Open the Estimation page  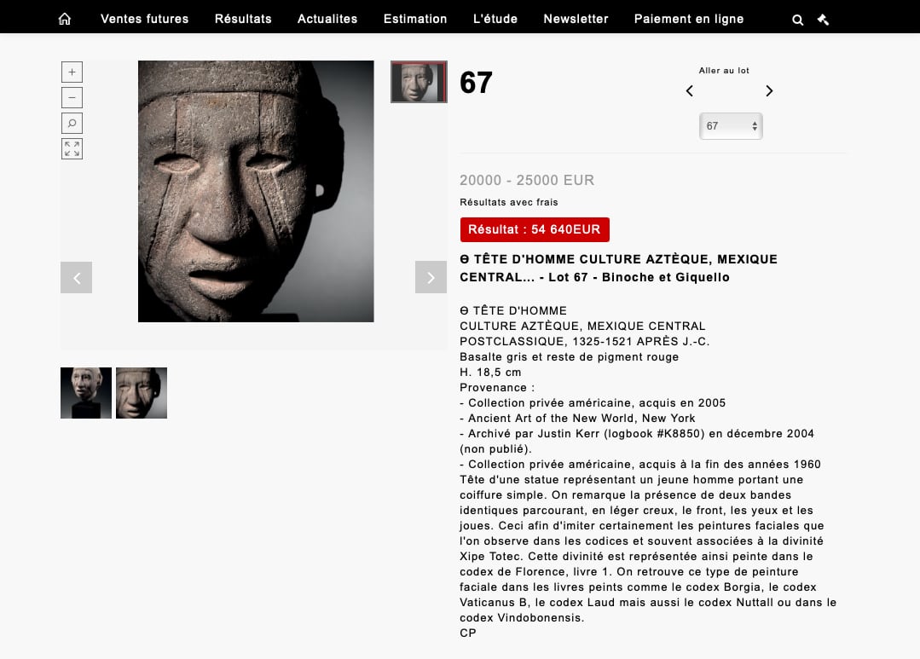(x=415, y=19)
